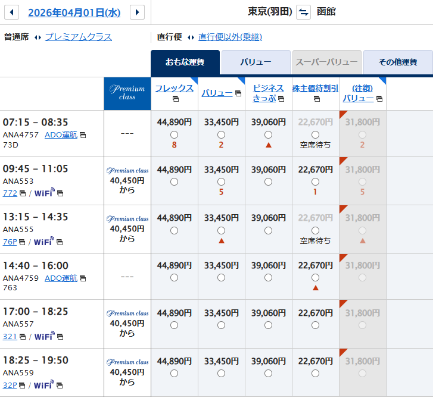Screen dimensions: 436x398
Task: Switch to the バリュー fare tab
Action: click(x=256, y=62)
